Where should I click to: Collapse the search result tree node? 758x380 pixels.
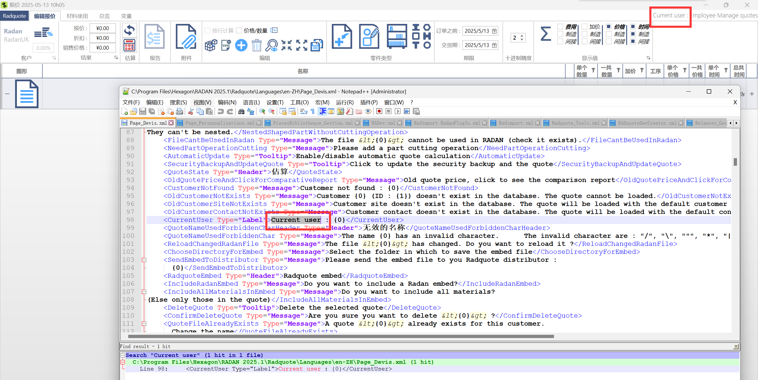point(123,355)
